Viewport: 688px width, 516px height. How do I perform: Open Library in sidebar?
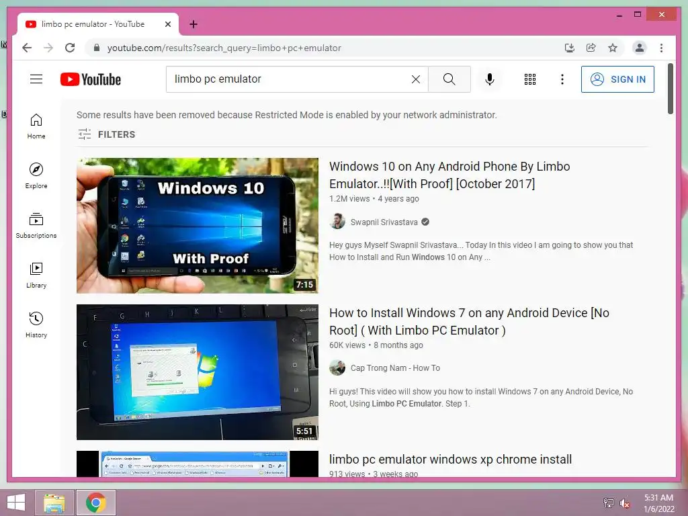tap(36, 275)
